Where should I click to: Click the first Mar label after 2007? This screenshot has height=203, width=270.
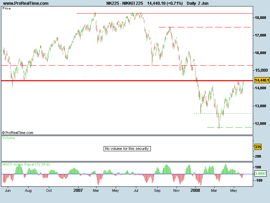[96, 190]
